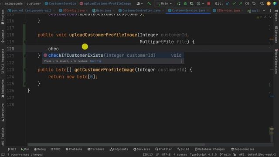
Task: Open the Terminal tool window
Action: click(x=96, y=149)
